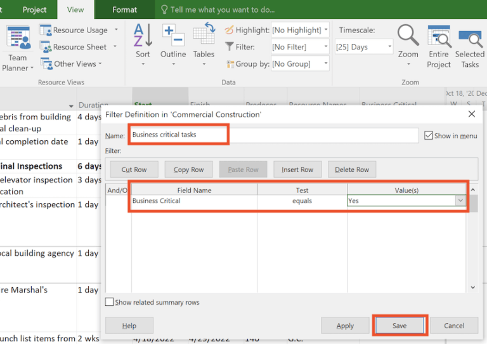Click the Copy Row button
Viewport: 487px width, 344px height.
click(x=188, y=169)
